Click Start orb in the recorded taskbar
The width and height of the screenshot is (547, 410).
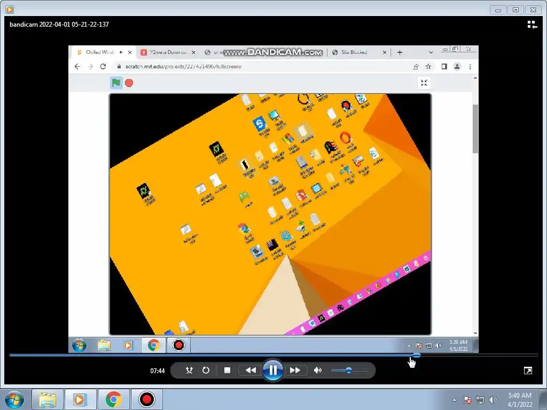coord(79,345)
